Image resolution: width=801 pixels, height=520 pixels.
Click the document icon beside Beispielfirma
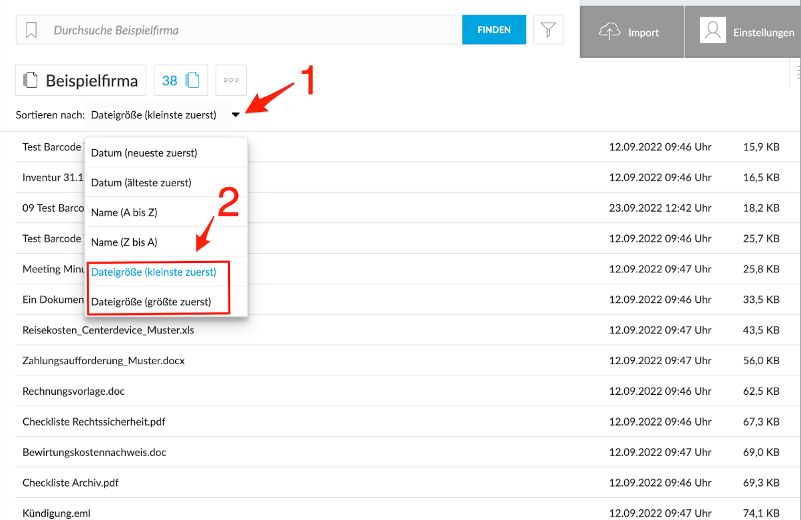pyautogui.click(x=30, y=81)
